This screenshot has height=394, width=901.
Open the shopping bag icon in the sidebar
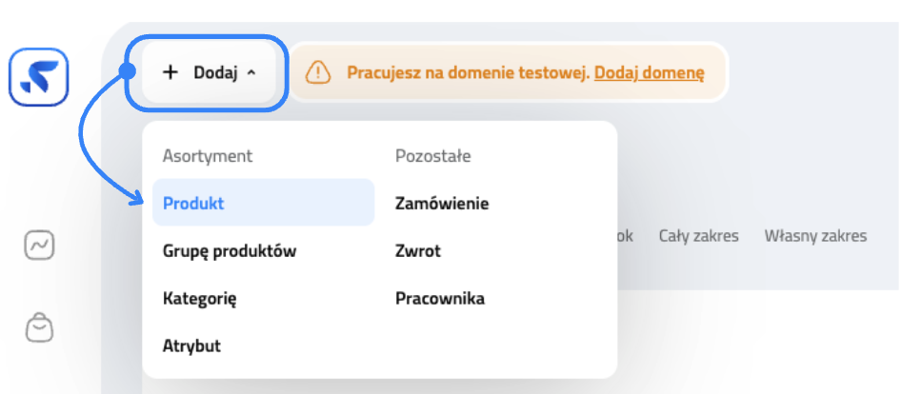(39, 327)
